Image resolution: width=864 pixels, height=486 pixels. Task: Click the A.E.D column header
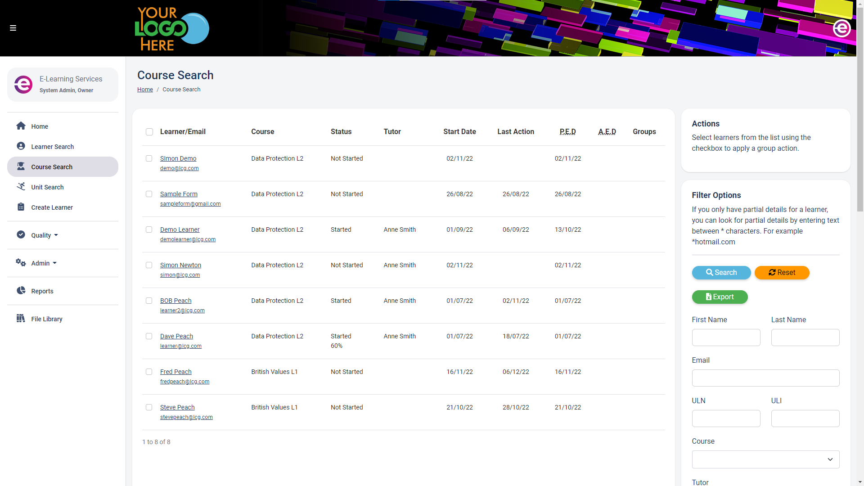click(x=607, y=132)
